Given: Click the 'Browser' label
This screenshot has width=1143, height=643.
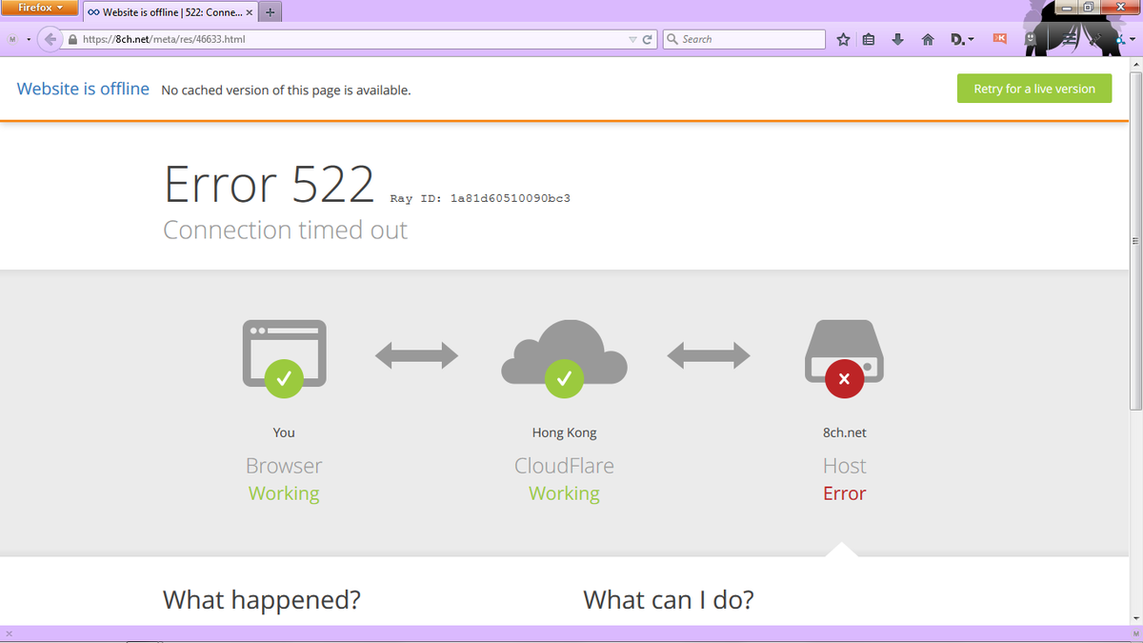Looking at the screenshot, I should point(284,466).
